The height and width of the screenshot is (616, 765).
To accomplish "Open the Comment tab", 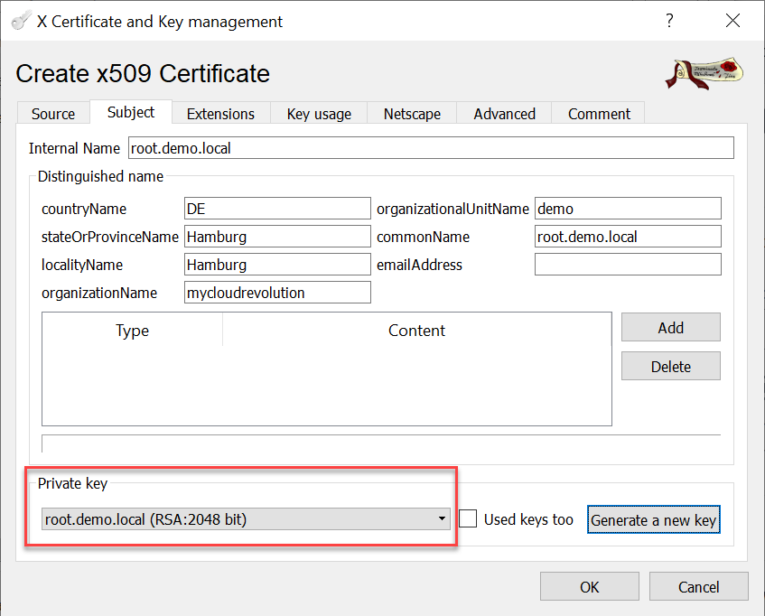I will point(599,114).
